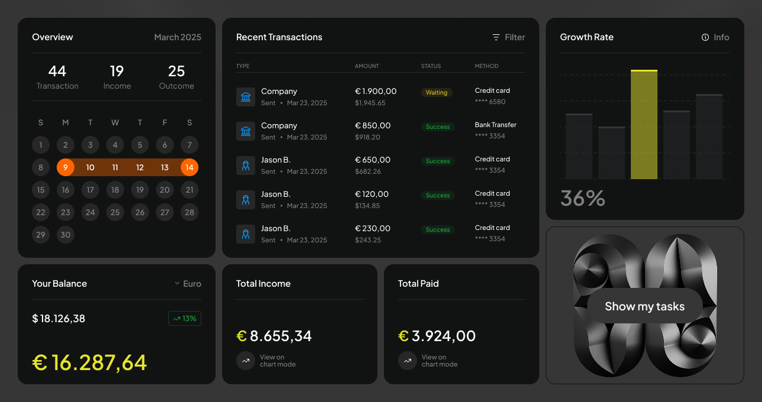Open the March 2025 month selector
Image resolution: width=762 pixels, height=402 pixels.
(177, 37)
